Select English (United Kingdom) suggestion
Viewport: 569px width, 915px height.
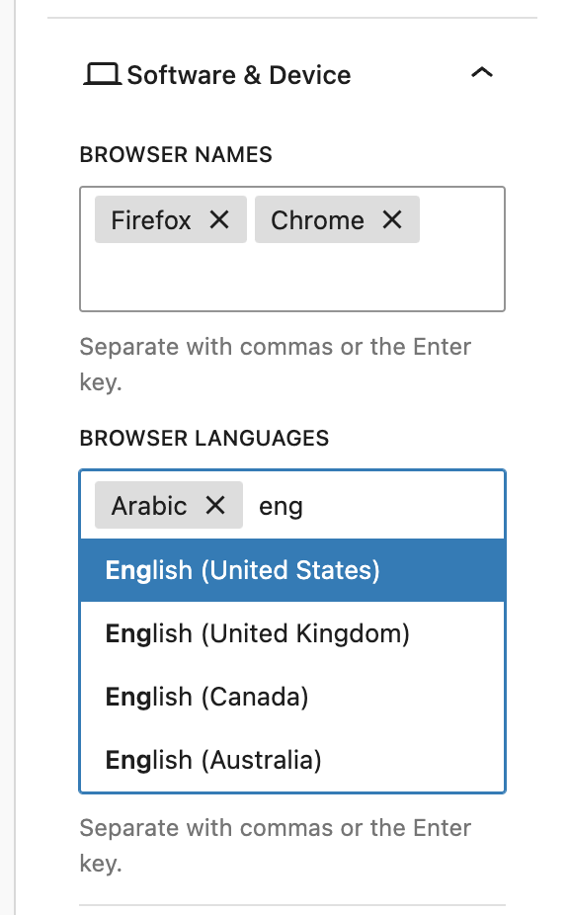coord(292,633)
